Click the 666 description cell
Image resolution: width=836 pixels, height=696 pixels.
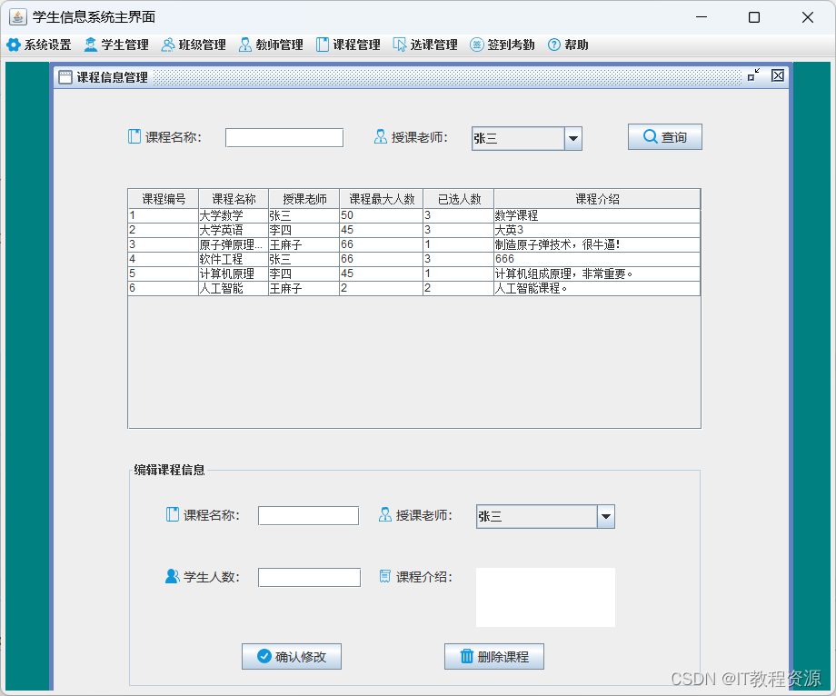click(x=597, y=259)
